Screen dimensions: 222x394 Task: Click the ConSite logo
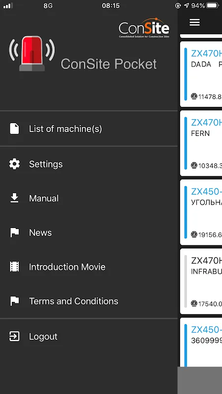coord(144,28)
